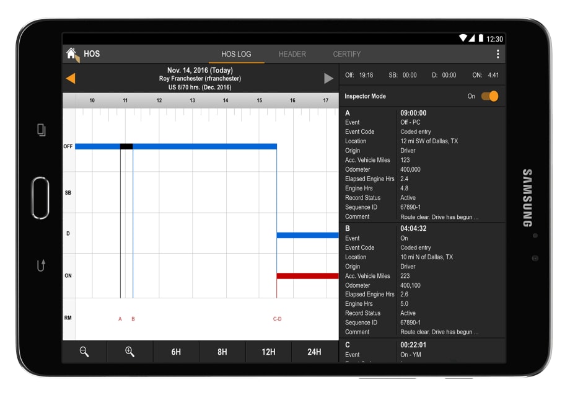Switch to the HOS LOG tab
570x400 pixels.
click(236, 54)
